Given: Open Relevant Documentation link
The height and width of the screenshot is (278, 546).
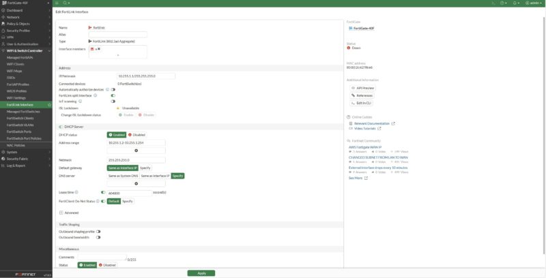Looking at the screenshot, I should point(372,123).
